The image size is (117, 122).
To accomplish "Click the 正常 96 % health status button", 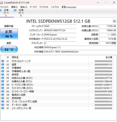I will point(9,34).
